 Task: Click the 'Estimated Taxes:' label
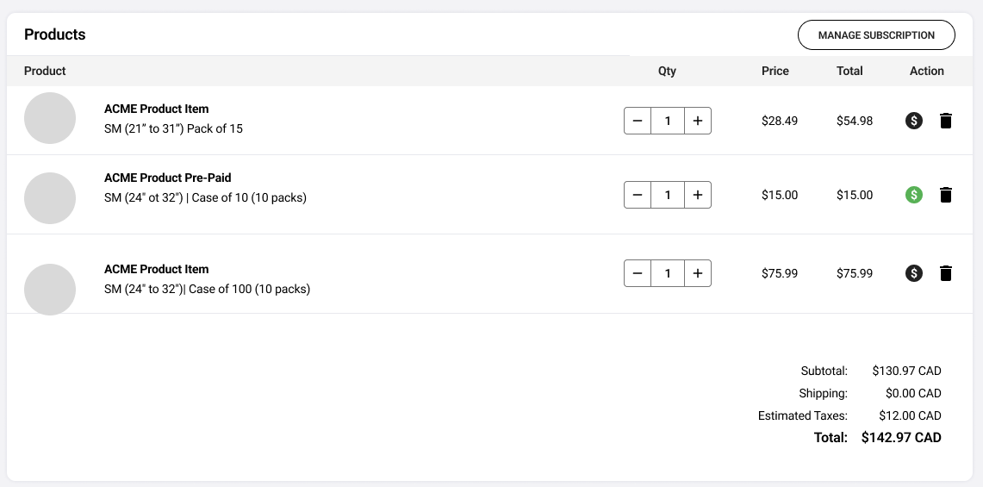tap(802, 415)
